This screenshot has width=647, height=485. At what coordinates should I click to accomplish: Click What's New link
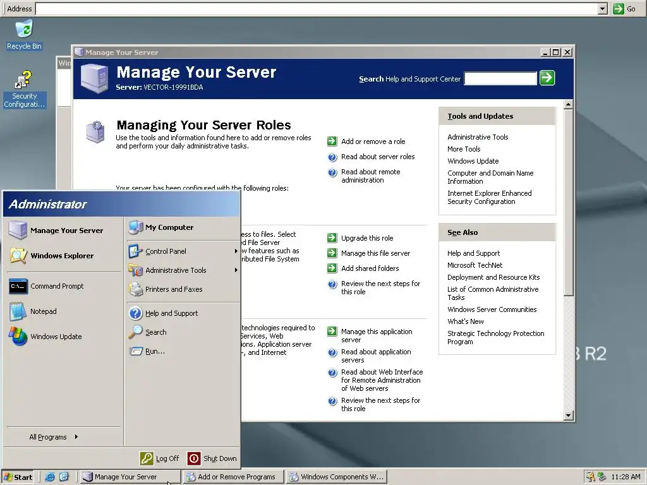click(466, 321)
